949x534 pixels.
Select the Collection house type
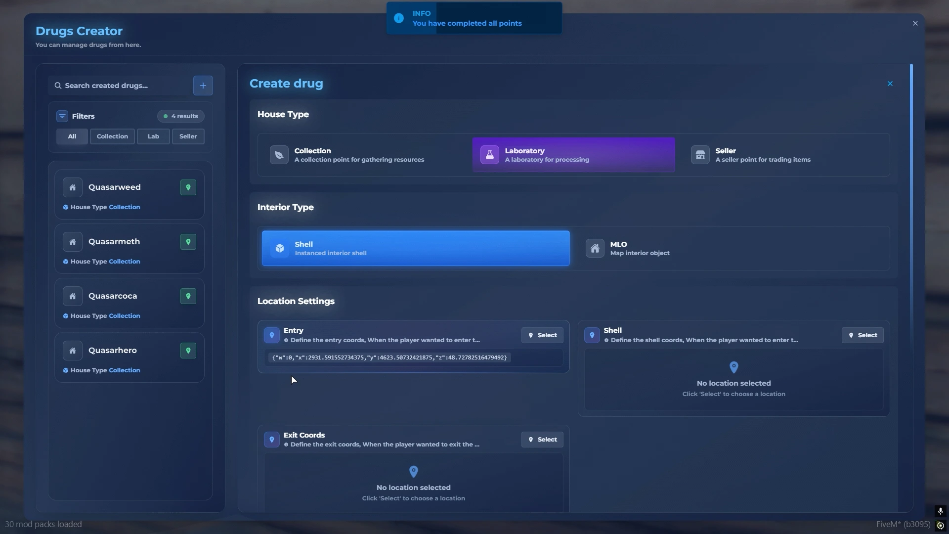[x=364, y=155]
